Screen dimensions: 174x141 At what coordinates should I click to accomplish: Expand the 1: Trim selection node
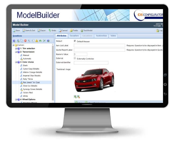[x=16, y=49]
